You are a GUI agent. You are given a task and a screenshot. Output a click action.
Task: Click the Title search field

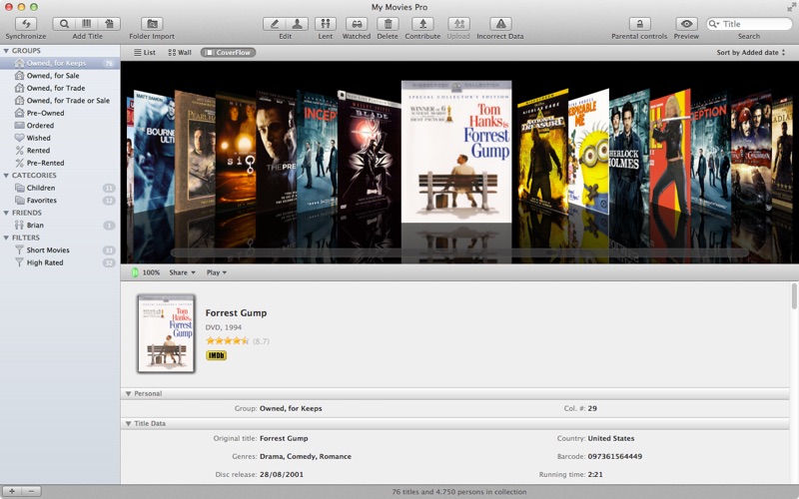click(753, 23)
